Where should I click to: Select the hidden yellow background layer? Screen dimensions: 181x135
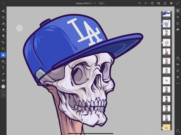(166, 127)
